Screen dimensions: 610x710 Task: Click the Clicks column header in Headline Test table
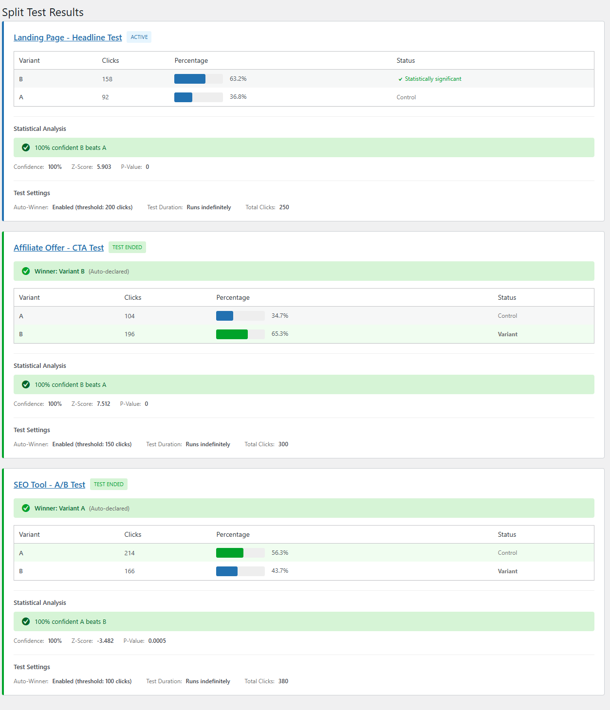(x=110, y=60)
